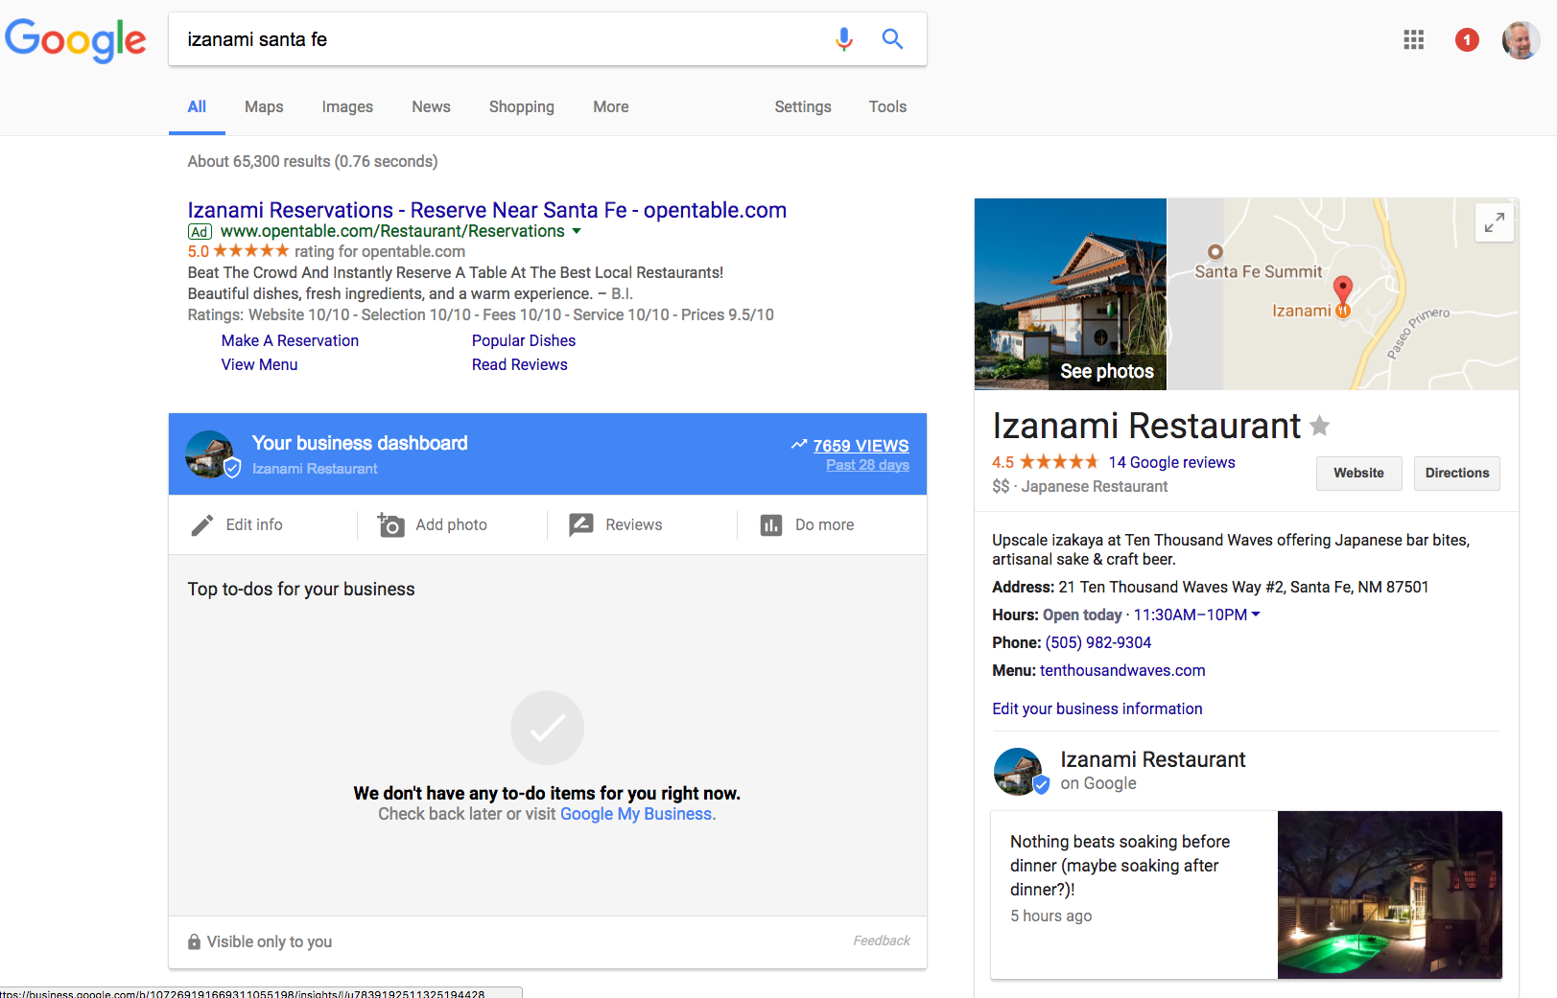Click the red Izanami map pin
Image resolution: width=1557 pixels, height=998 pixels.
click(x=1343, y=290)
